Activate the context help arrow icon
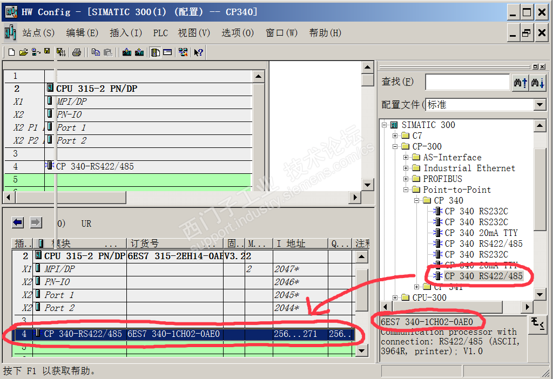This screenshot has width=553, height=379. (x=199, y=52)
